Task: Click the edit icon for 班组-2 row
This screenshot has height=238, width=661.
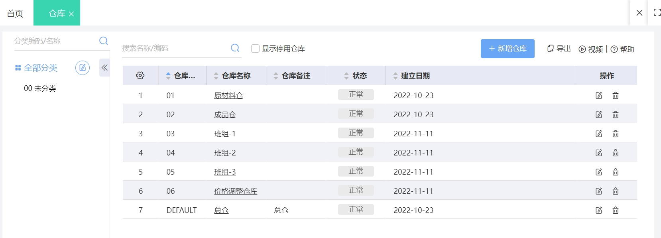Action: [x=598, y=153]
